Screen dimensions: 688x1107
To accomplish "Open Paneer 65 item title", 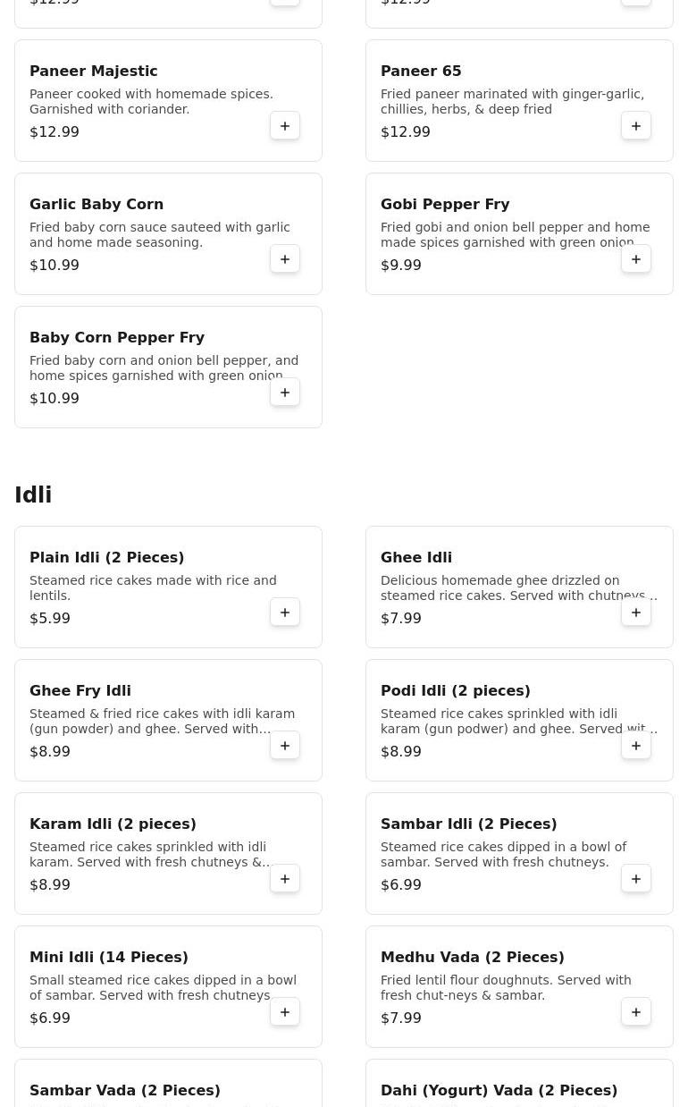I will pyautogui.click(x=421, y=71).
